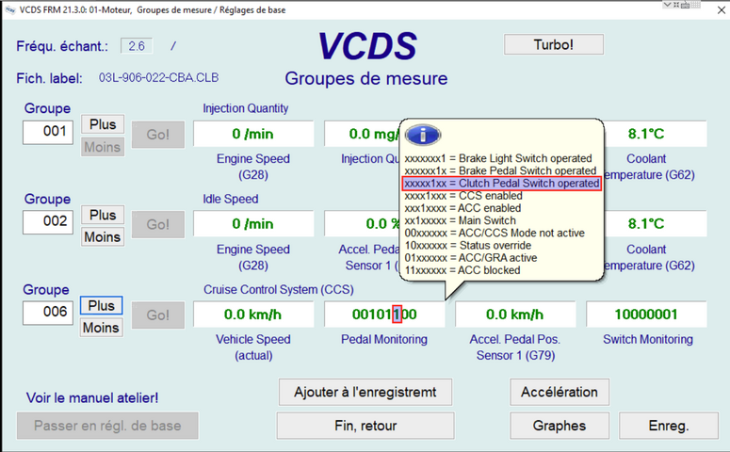Close the VCDS window
730x452 pixels.
(722, 10)
